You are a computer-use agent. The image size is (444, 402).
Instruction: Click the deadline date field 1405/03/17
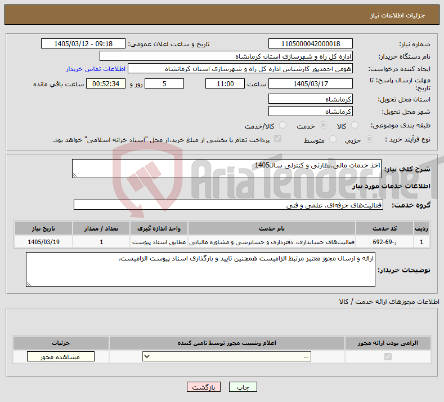310,83
